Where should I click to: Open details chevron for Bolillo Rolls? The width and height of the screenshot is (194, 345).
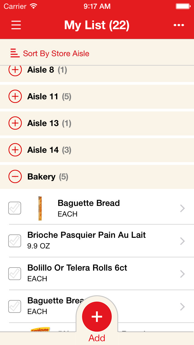pyautogui.click(x=182, y=274)
